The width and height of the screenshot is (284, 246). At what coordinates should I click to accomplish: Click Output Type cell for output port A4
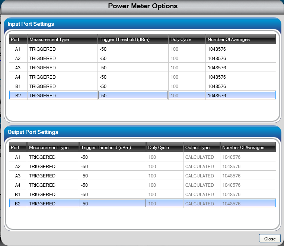[x=201, y=185]
